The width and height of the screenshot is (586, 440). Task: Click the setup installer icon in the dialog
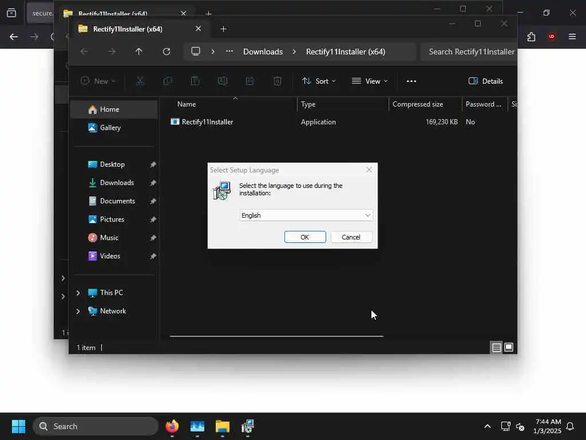[222, 190]
